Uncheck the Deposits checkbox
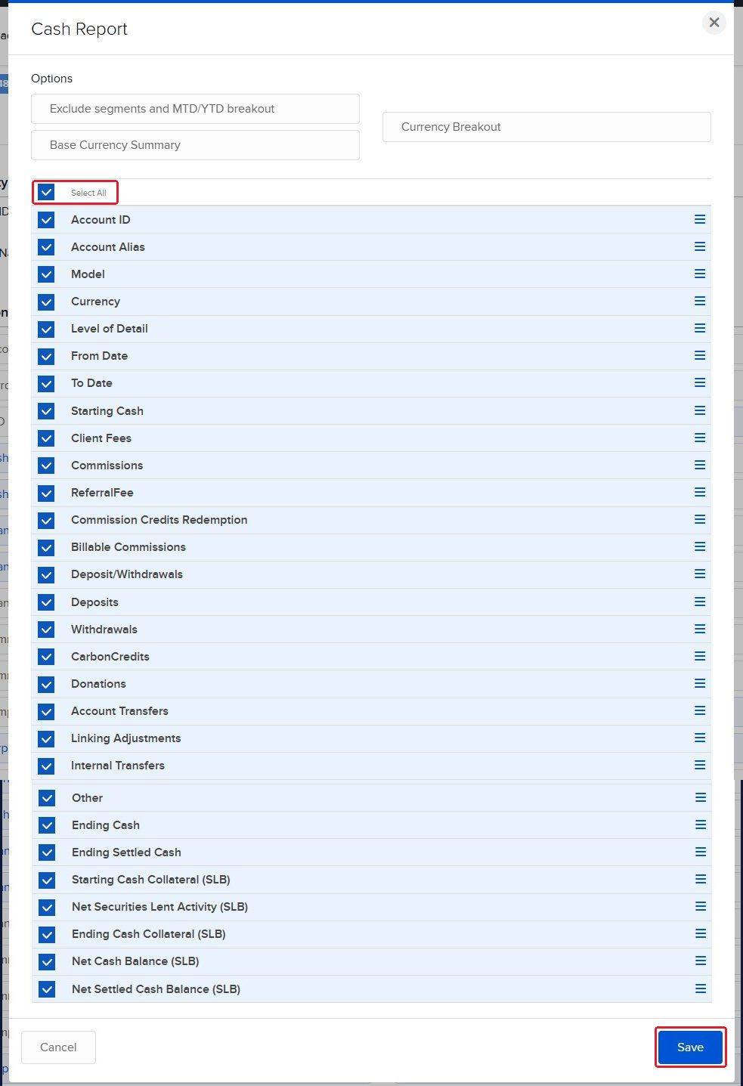This screenshot has width=743, height=1086. (46, 602)
